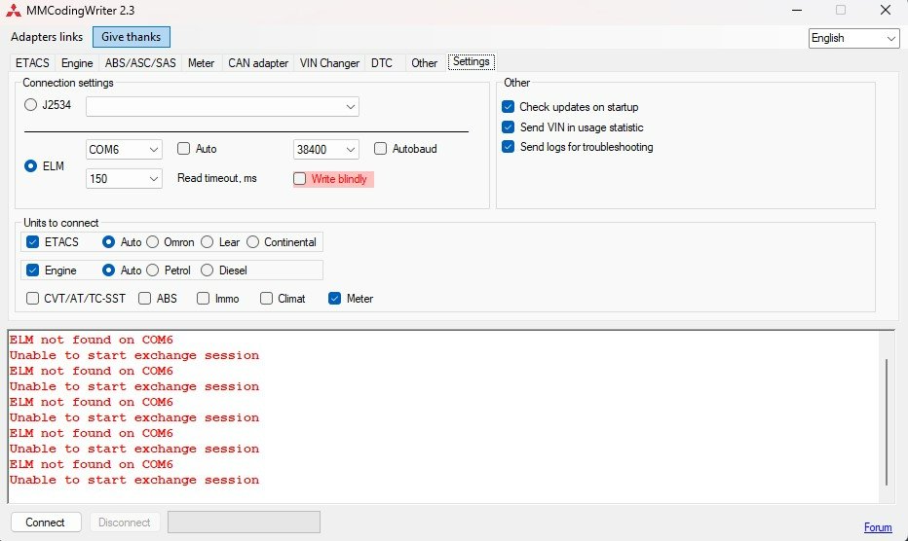Toggle the Write blindly checkbox

(x=299, y=179)
